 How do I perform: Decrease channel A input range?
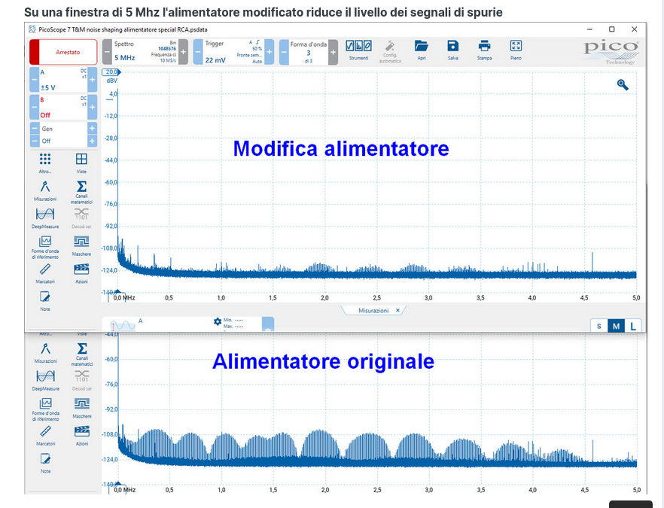(35, 80)
